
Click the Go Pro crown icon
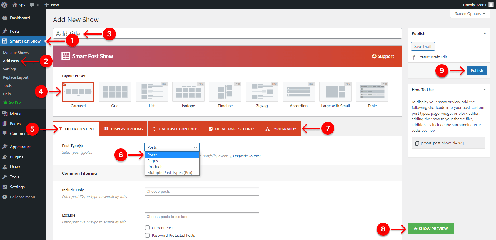pos(5,102)
